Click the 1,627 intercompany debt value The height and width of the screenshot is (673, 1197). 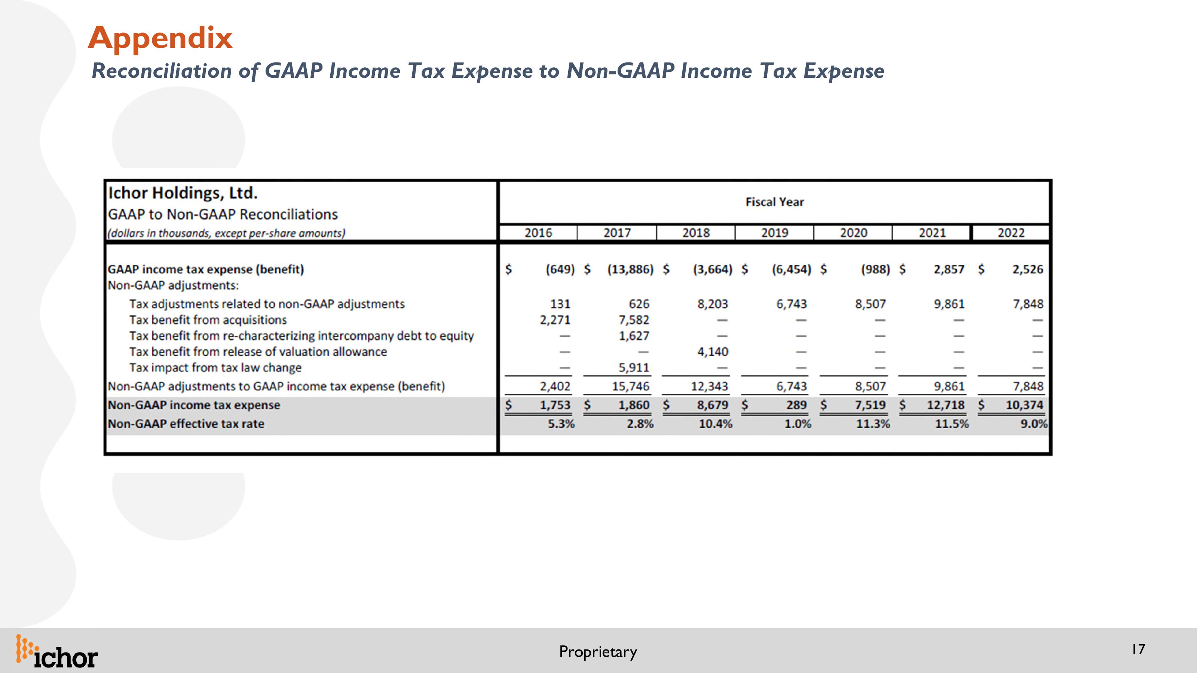tap(634, 336)
